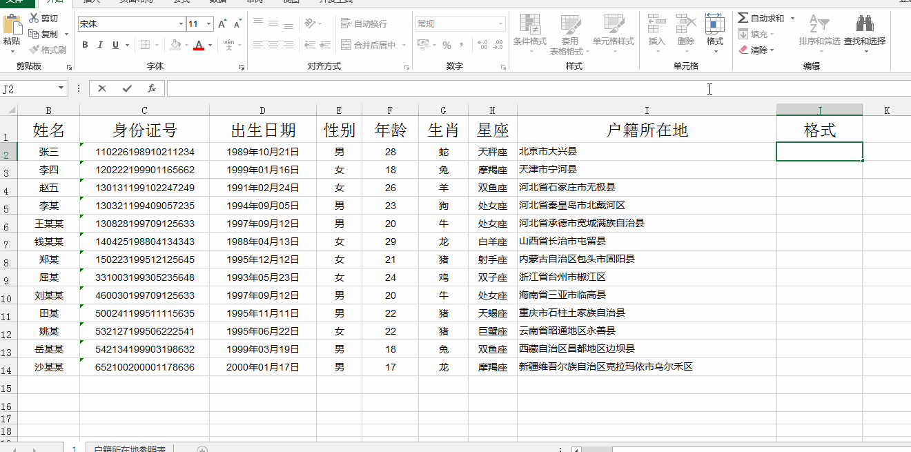
Task: Apply percent style
Action: point(447,45)
